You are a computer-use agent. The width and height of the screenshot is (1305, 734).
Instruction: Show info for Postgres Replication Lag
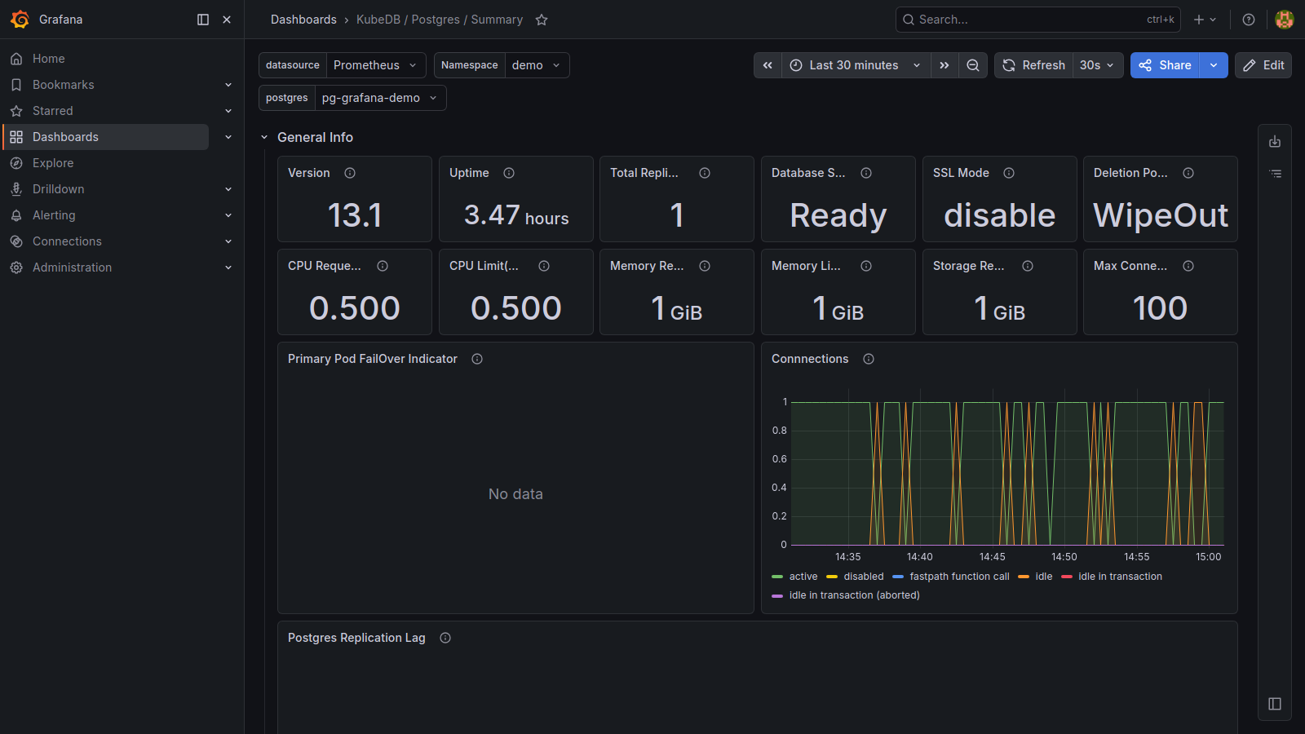click(x=445, y=638)
